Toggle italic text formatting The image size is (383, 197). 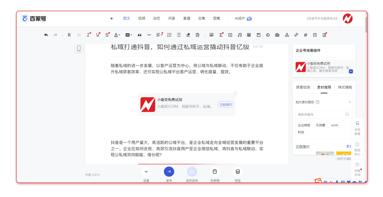point(88,35)
